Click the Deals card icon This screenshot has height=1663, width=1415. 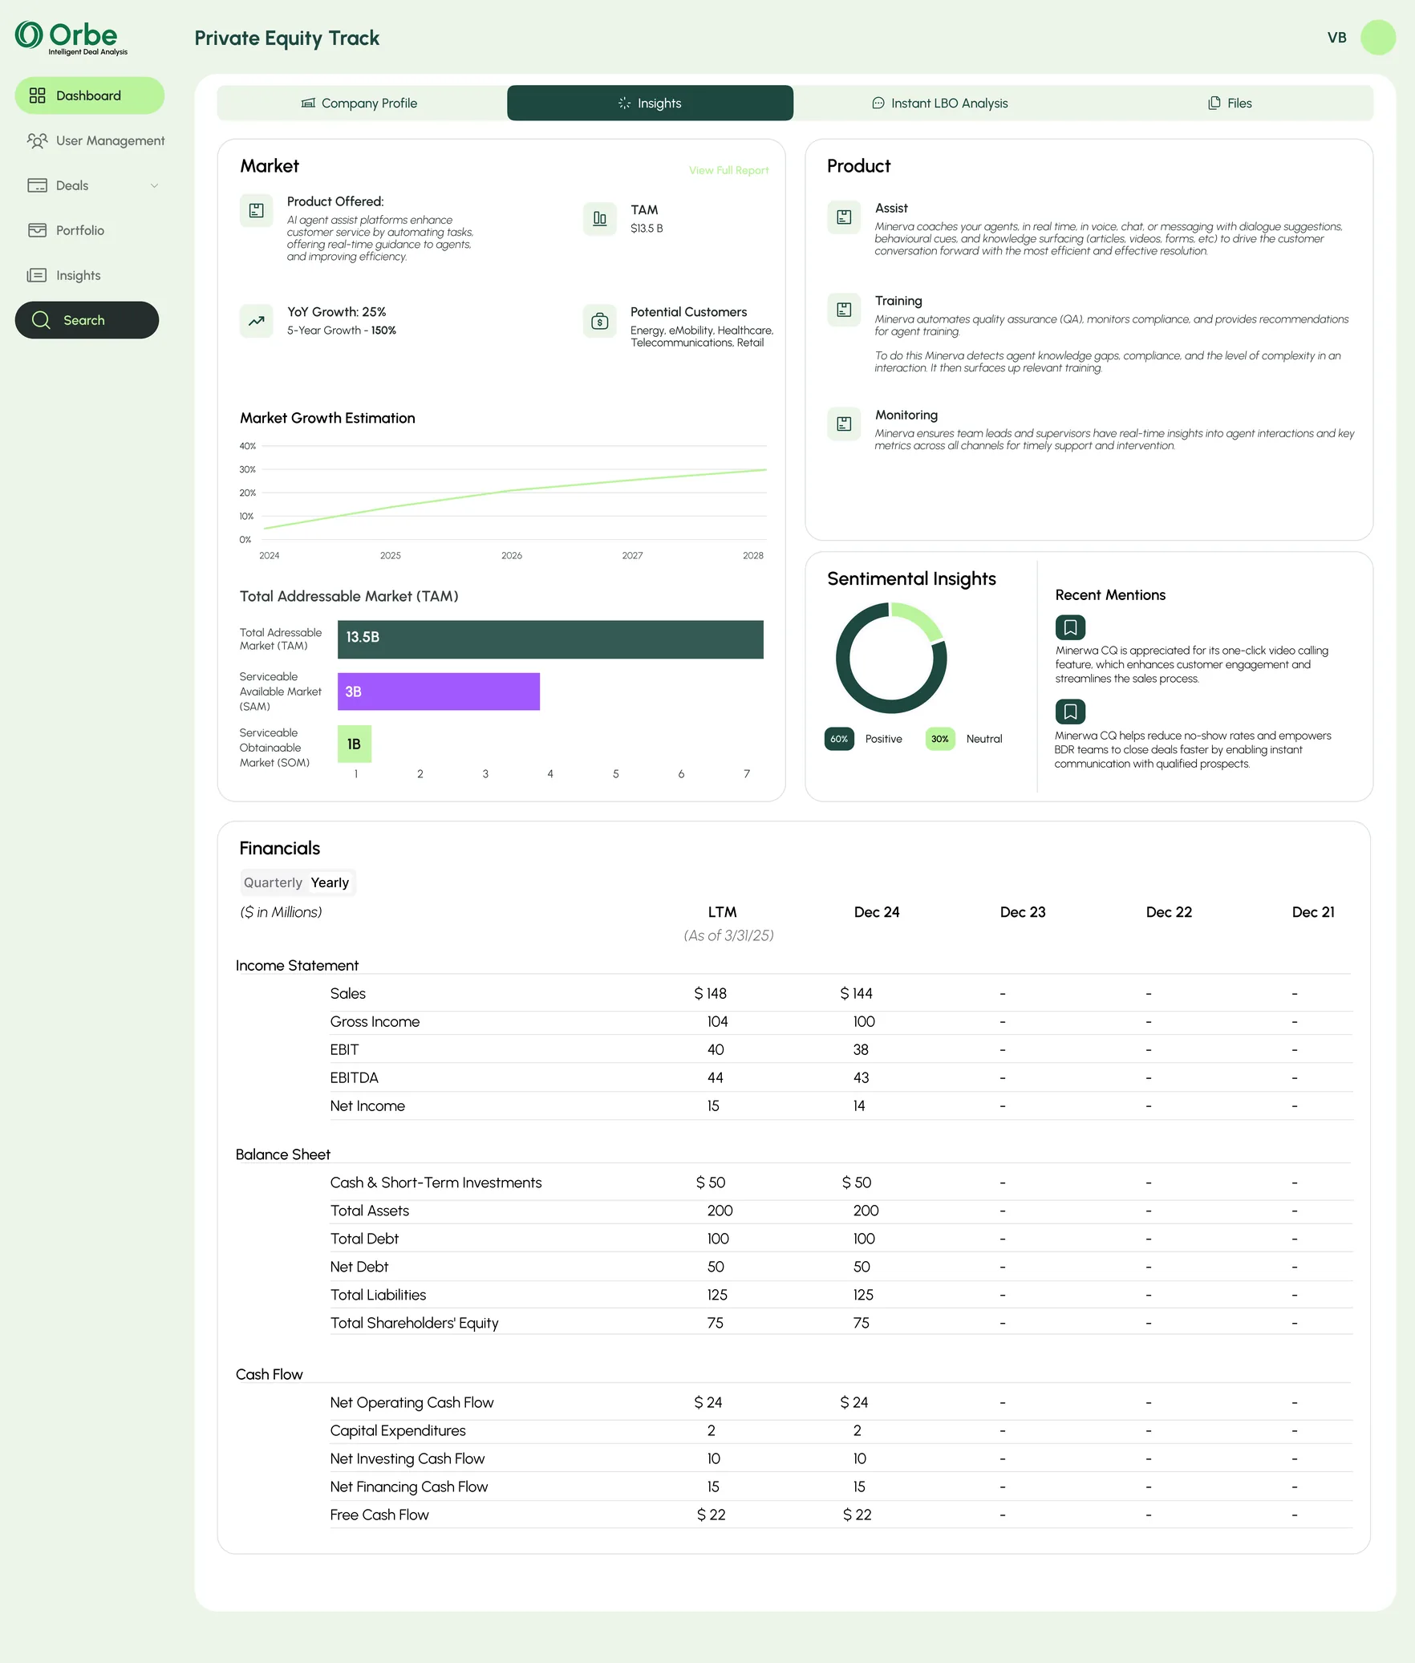pos(37,185)
